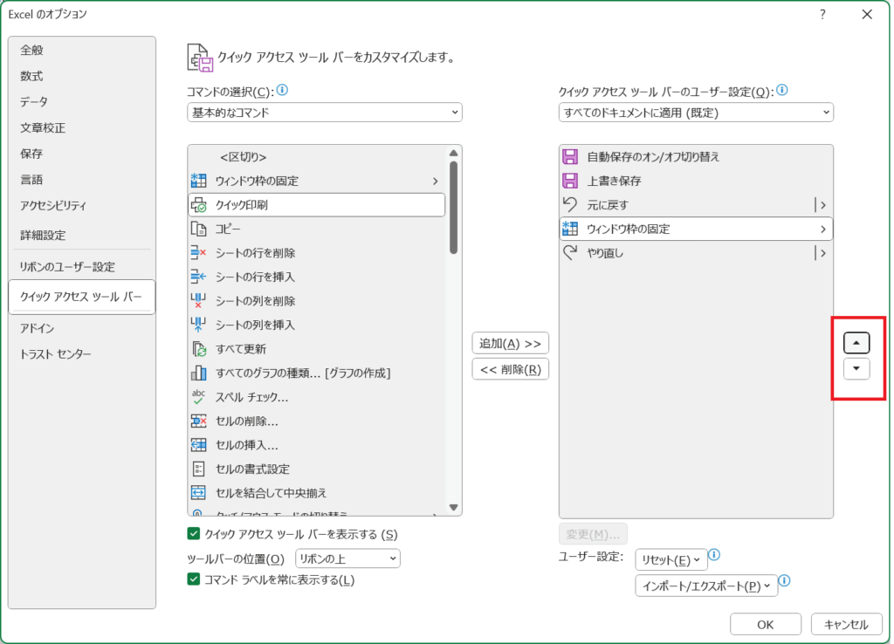The height and width of the screenshot is (644, 894).
Task: Expand submenu arrow of 元に戻す in right list
Action: tap(822, 204)
